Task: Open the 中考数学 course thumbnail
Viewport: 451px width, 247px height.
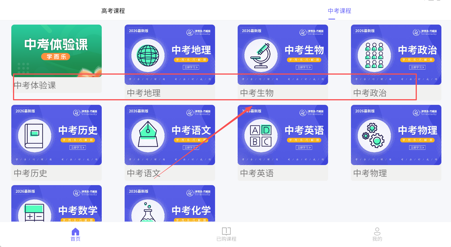Action: click(x=57, y=203)
